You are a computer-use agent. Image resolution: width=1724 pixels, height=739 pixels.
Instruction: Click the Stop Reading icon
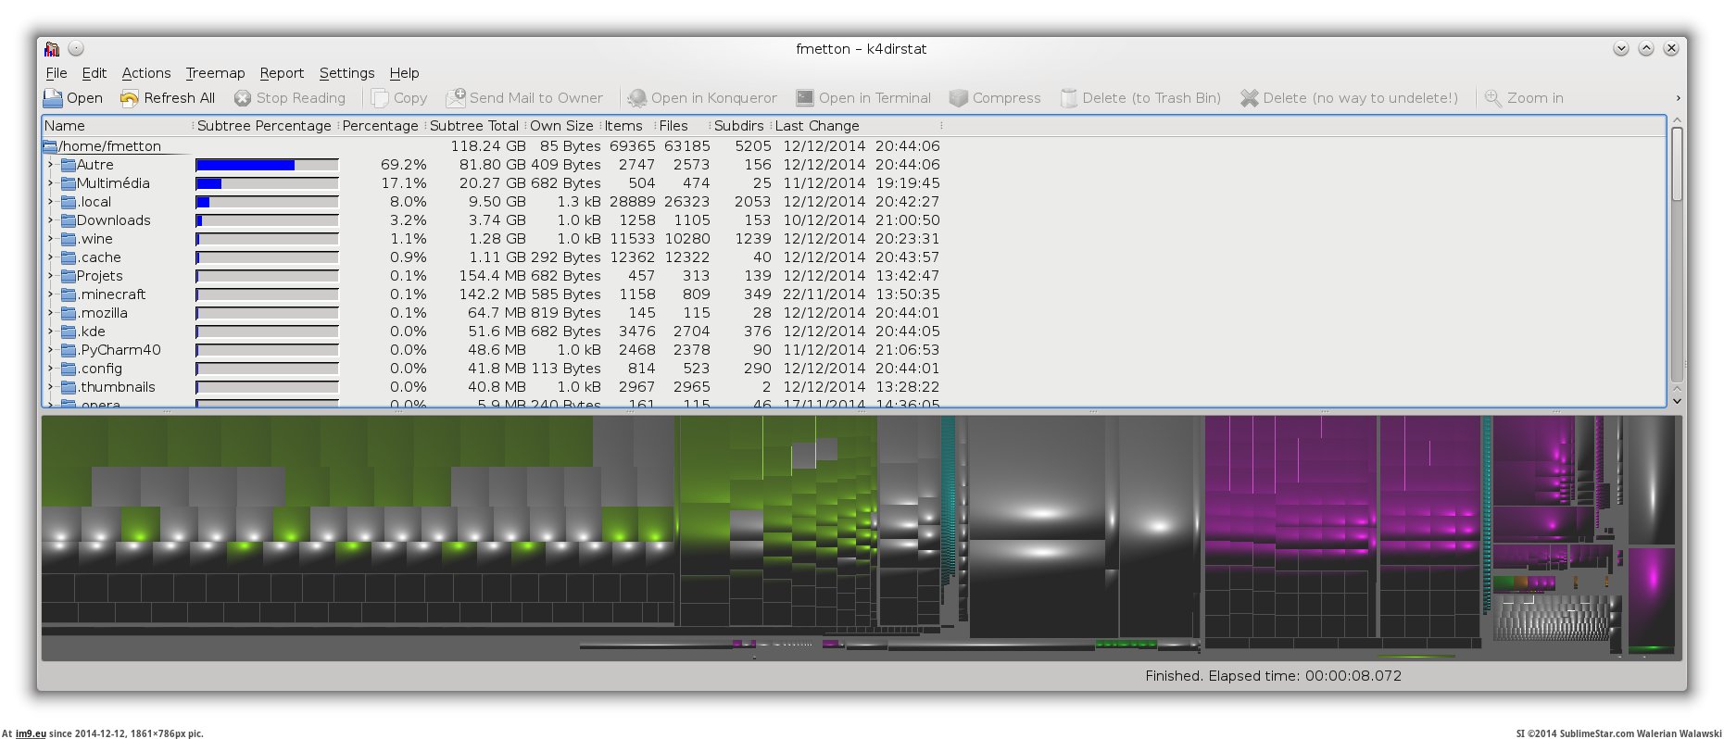pyautogui.click(x=243, y=98)
